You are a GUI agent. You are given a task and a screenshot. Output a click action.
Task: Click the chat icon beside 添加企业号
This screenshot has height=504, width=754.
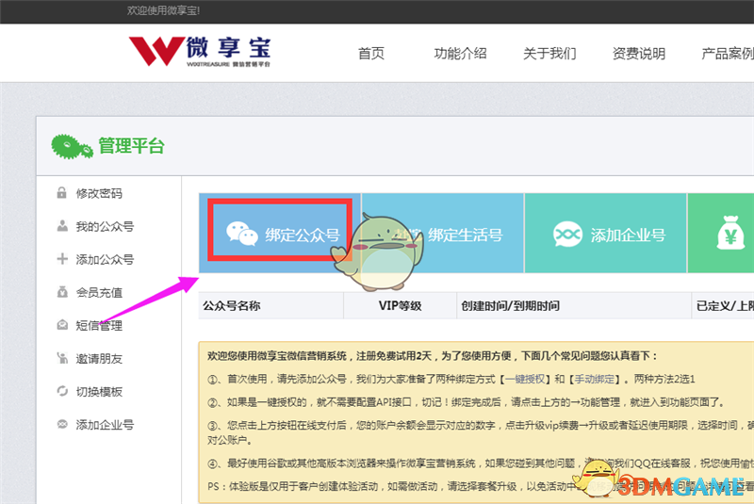[x=62, y=424]
